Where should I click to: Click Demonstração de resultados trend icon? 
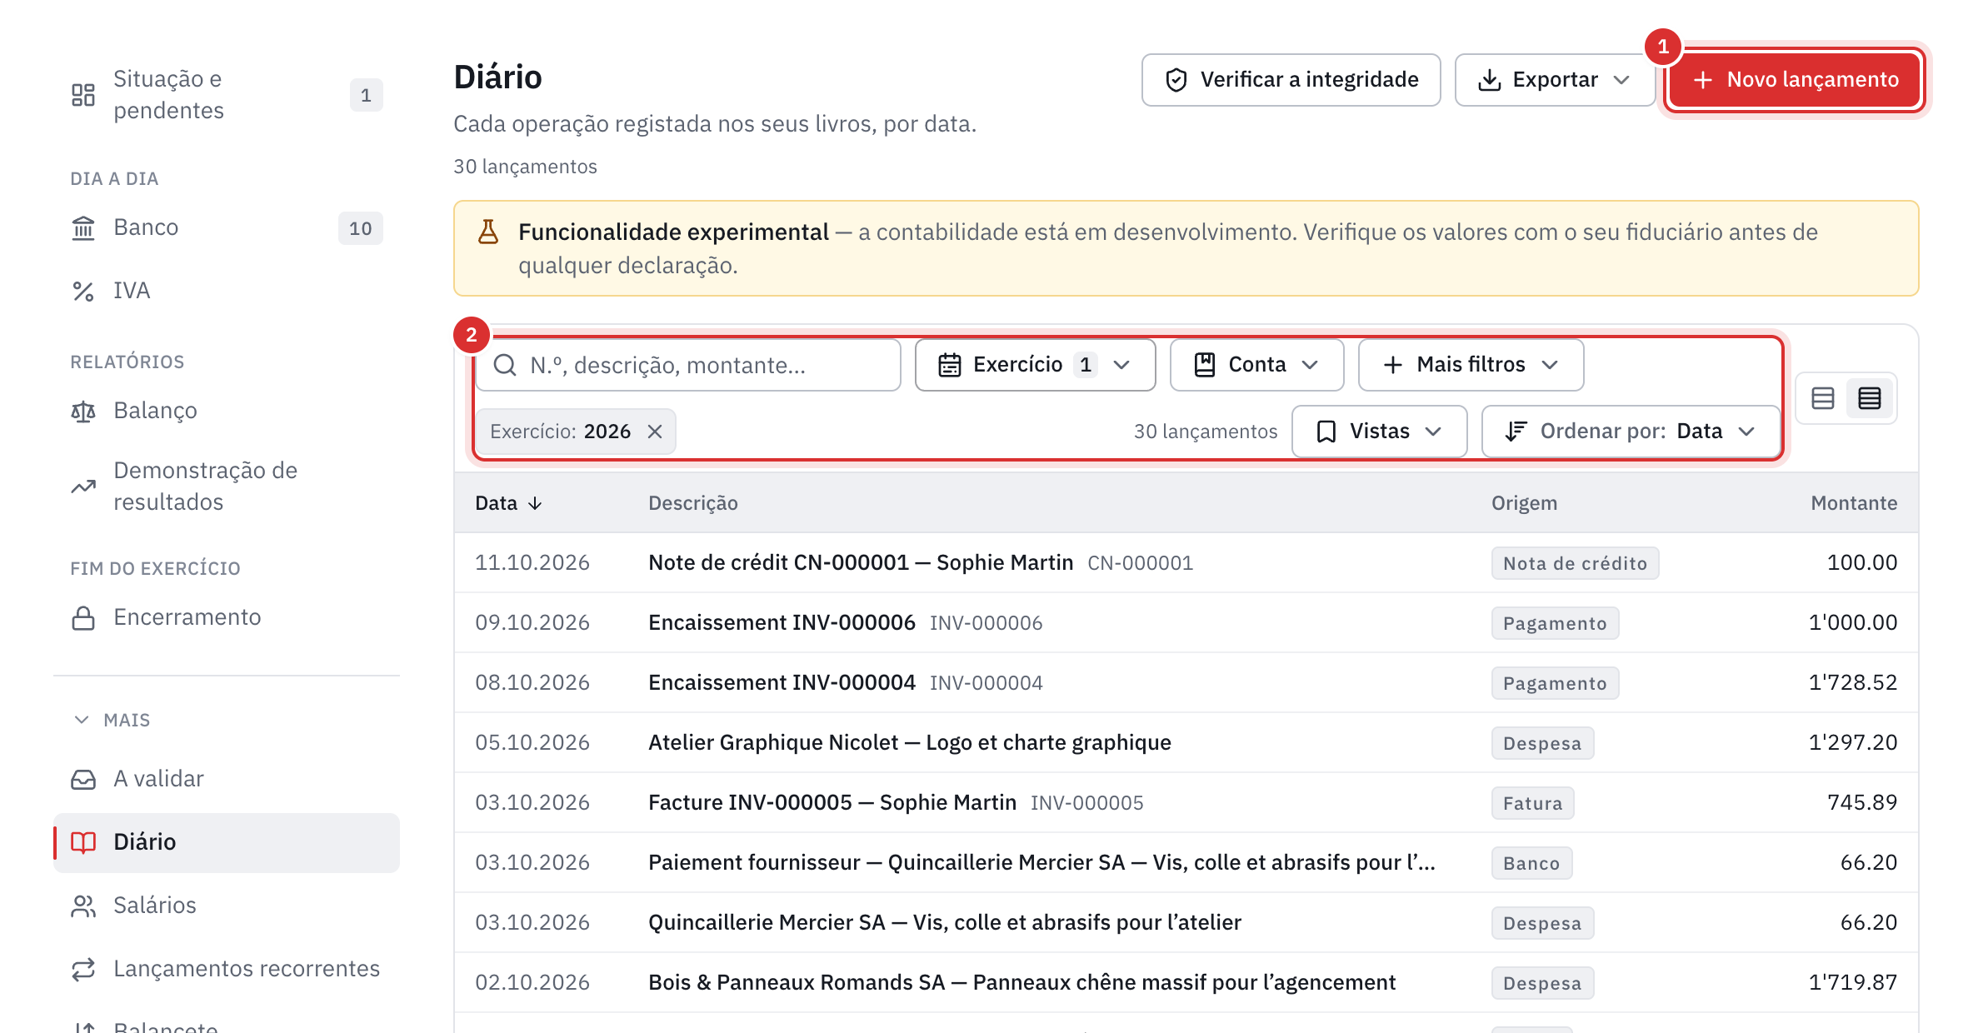[x=83, y=487]
